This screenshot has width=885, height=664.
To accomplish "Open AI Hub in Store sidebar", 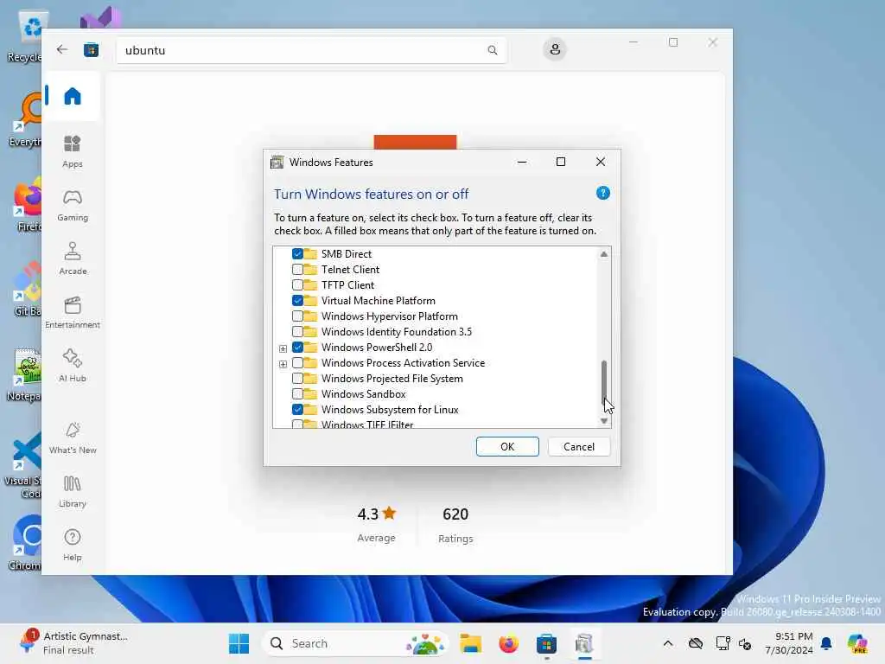I will click(73, 366).
